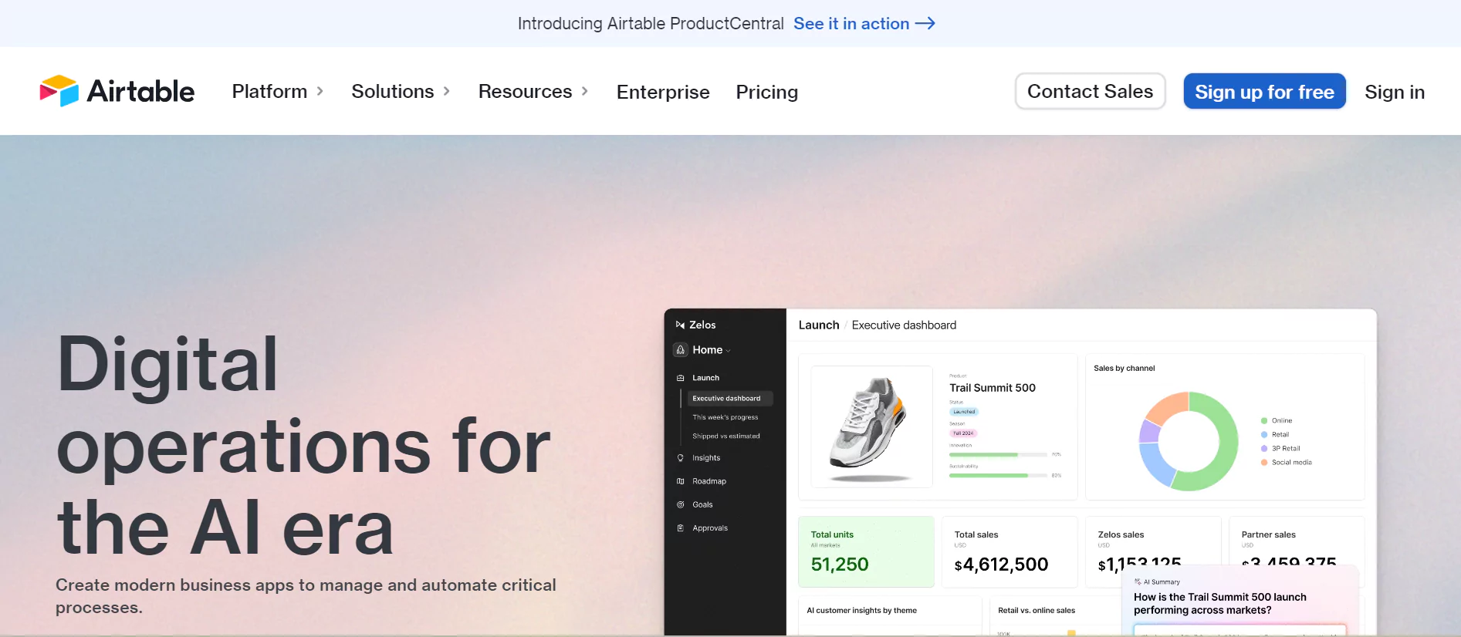Click the Innovation progress bar
1461x637 pixels.
click(x=998, y=454)
